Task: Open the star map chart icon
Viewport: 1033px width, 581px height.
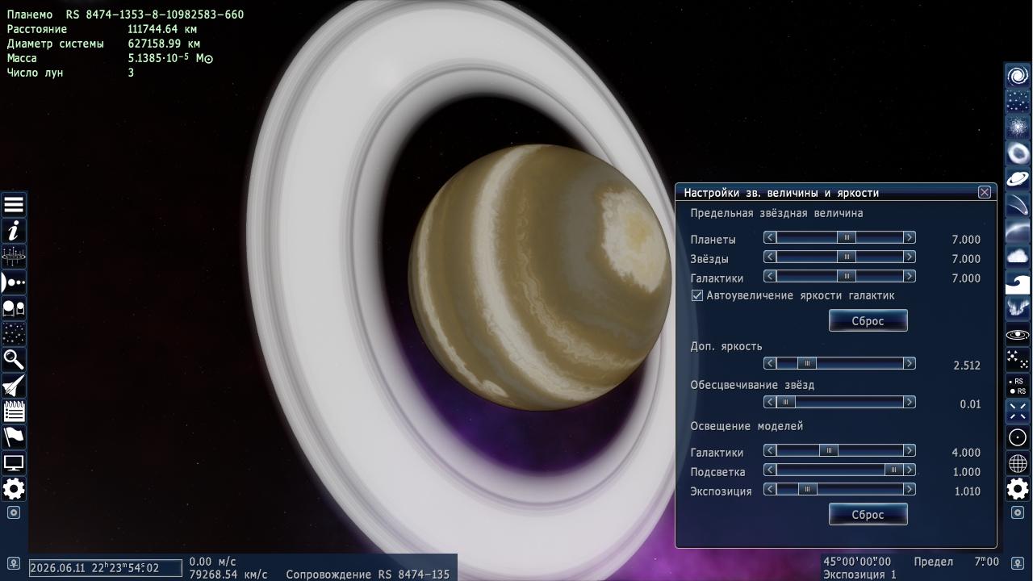Action: tap(14, 257)
